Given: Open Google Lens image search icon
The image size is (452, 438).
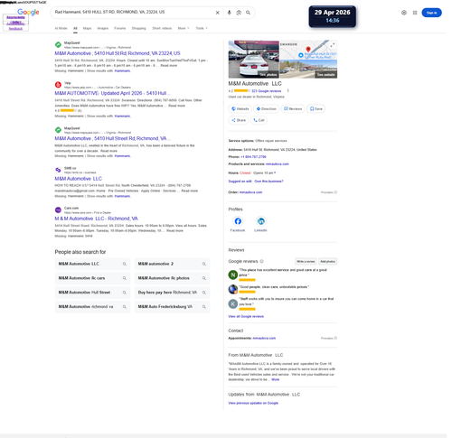Looking at the screenshot, I should click(x=239, y=13).
